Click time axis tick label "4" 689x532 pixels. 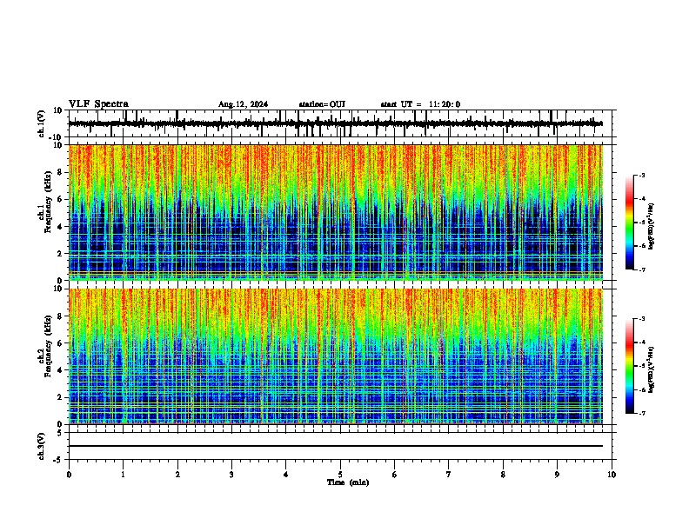tap(286, 475)
